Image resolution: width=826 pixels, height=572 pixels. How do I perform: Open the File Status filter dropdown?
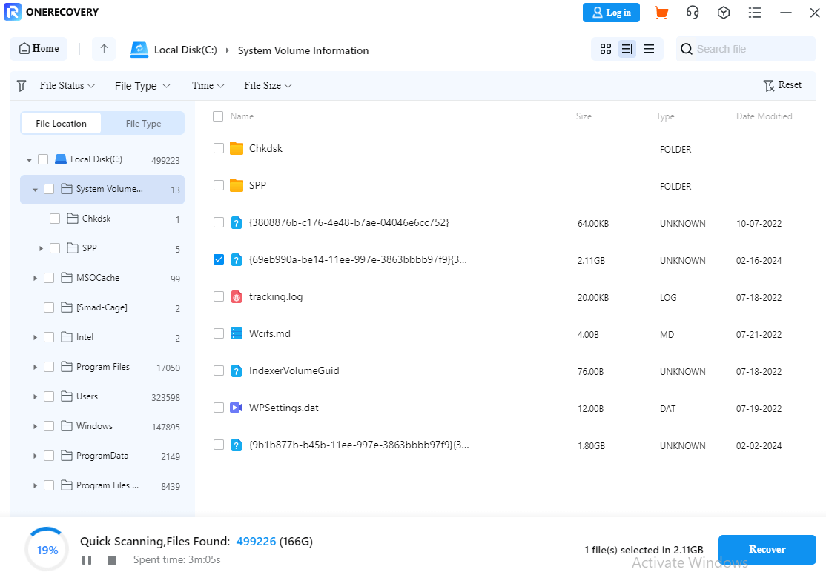click(x=67, y=86)
